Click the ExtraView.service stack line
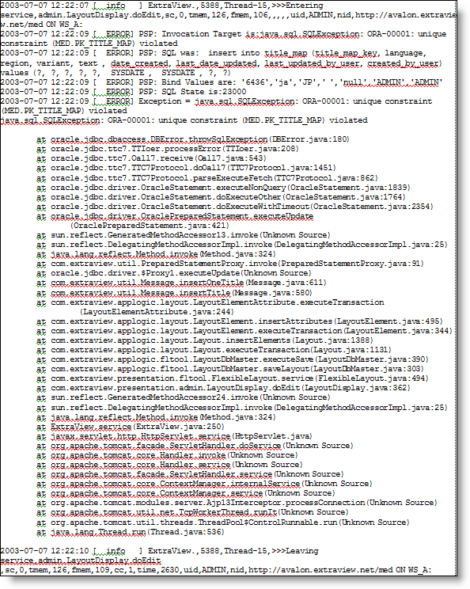The width and height of the screenshot is (470, 589). pos(131,427)
